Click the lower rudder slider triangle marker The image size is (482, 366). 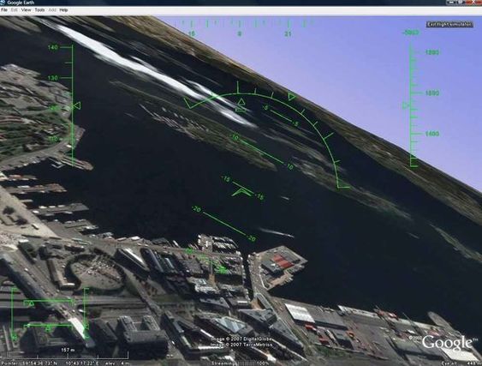[x=48, y=329]
